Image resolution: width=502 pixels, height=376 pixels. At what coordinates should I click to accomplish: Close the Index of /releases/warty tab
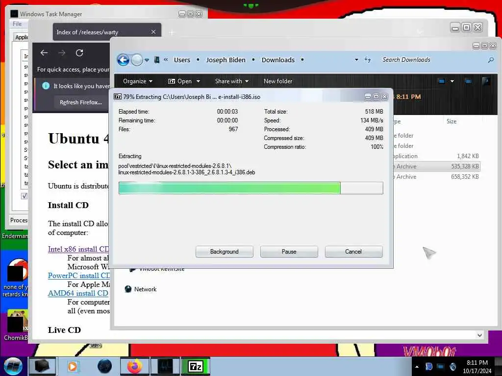click(x=153, y=32)
